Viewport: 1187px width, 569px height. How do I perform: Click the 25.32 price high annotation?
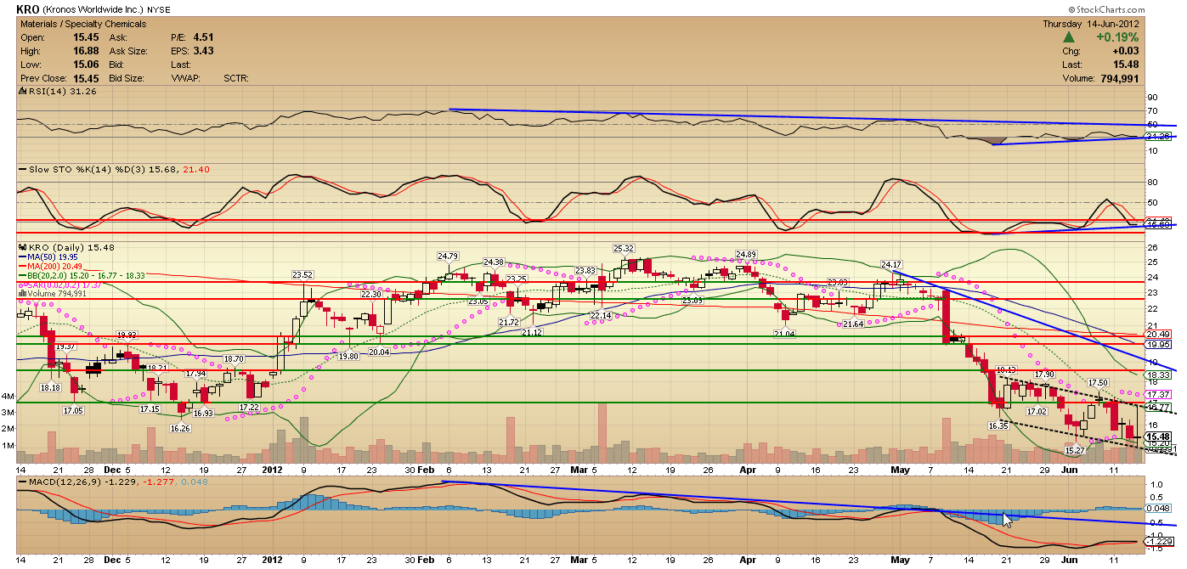[625, 249]
